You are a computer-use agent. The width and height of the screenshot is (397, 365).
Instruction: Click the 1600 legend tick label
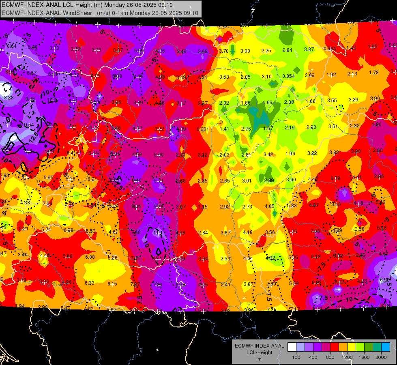coord(364,357)
